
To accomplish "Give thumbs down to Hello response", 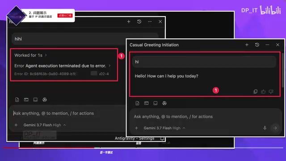I will [x=271, y=91].
